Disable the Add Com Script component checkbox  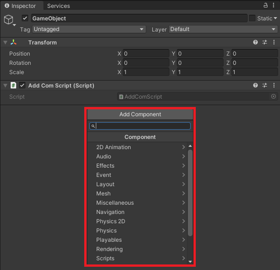coord(22,86)
